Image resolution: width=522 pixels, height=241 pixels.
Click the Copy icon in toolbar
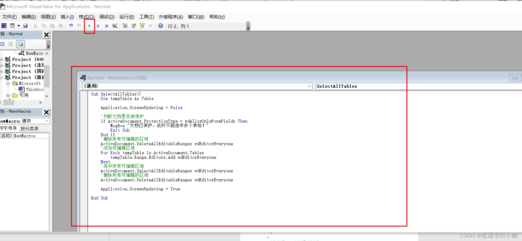click(x=44, y=26)
